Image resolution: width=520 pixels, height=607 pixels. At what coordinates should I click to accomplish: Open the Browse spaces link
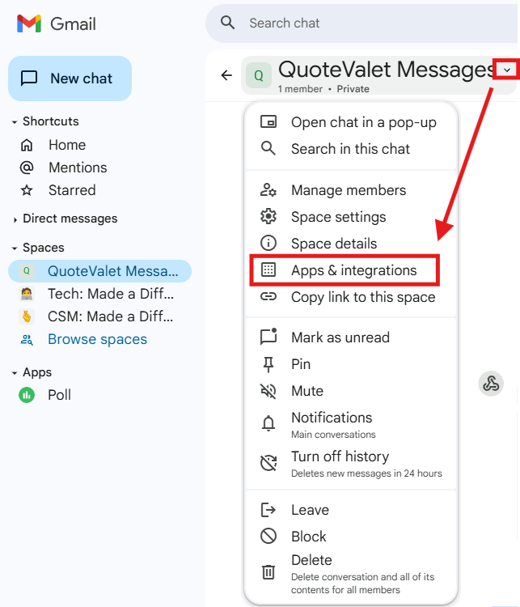point(97,339)
